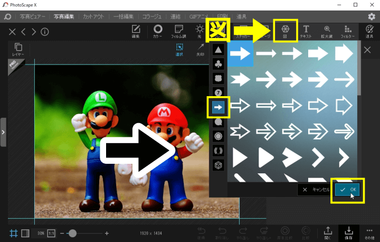Switch to the 道具 tab in menu bar

241,16
